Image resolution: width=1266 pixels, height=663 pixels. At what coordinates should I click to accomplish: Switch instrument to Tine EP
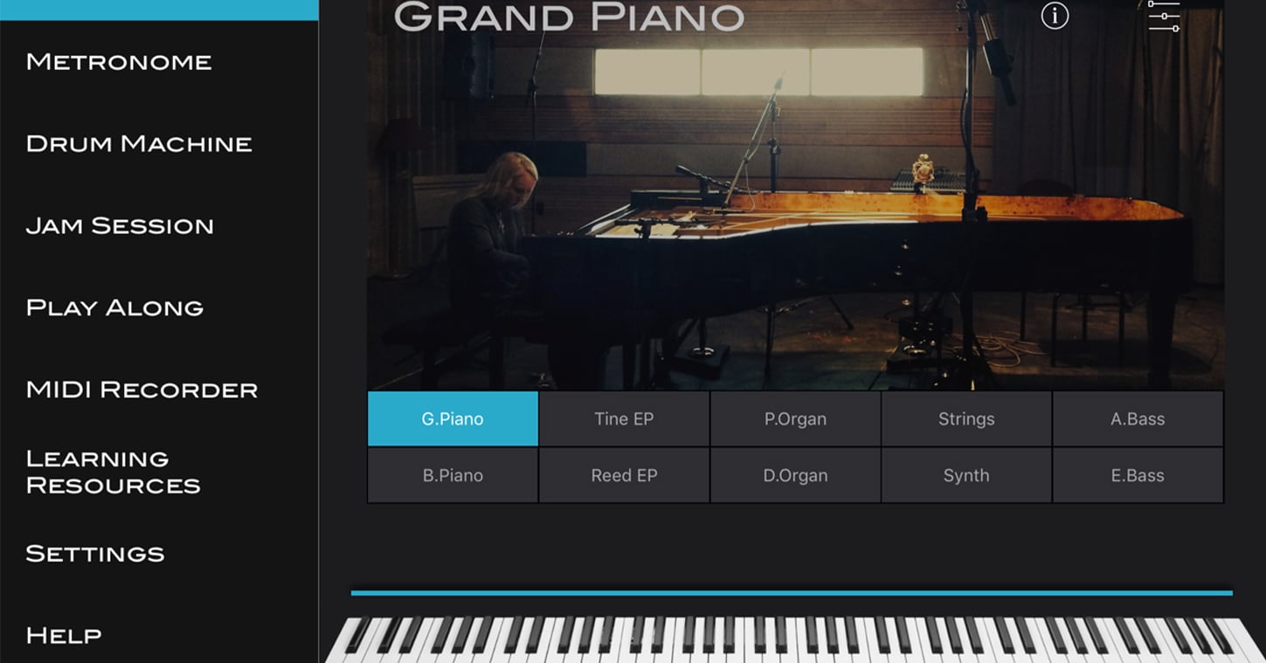[624, 418]
